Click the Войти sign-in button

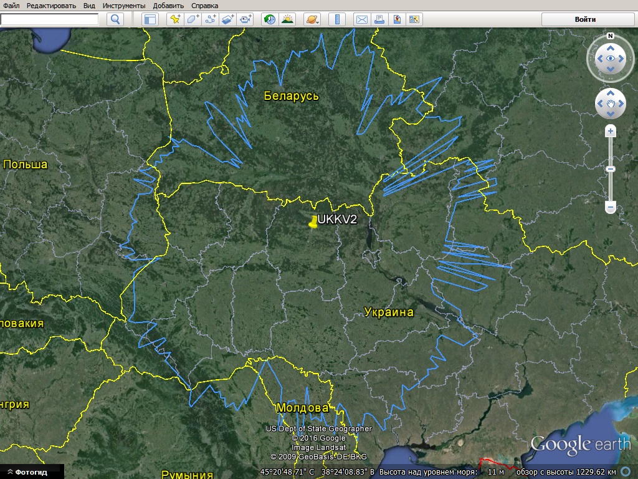pos(584,19)
